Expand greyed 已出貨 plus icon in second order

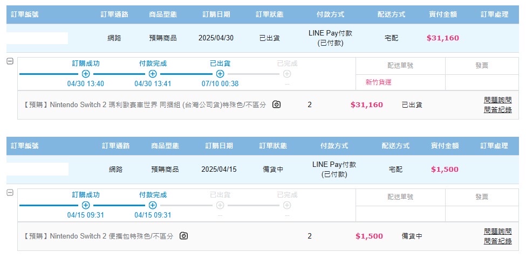pyautogui.click(x=220, y=205)
